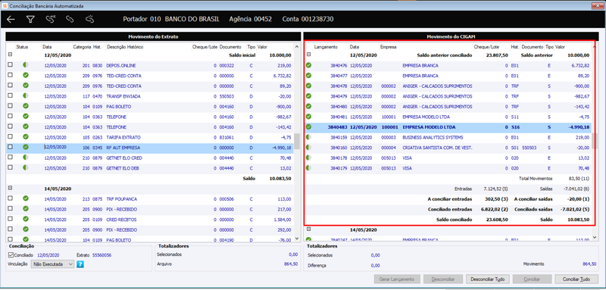This screenshot has height=290, width=606.
Task: Open the Vinculação dropdown
Action: click(52, 264)
